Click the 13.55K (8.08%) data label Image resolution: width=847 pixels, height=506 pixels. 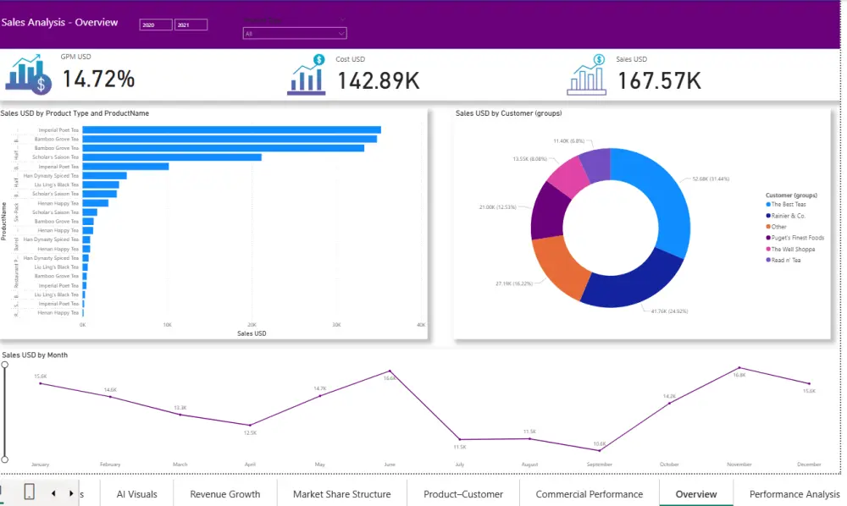tap(530, 159)
